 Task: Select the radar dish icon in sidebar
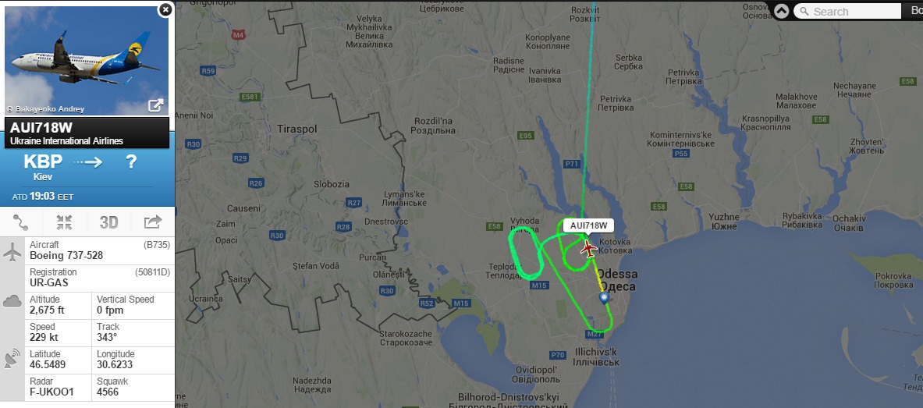coord(12,359)
